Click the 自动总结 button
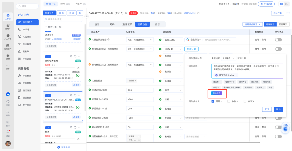 217,93
